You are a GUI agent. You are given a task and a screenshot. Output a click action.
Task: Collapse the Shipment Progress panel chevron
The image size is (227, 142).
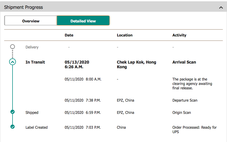pos(221,8)
